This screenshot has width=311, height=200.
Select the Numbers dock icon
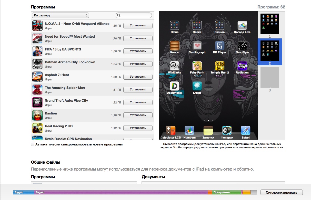(x=190, y=131)
